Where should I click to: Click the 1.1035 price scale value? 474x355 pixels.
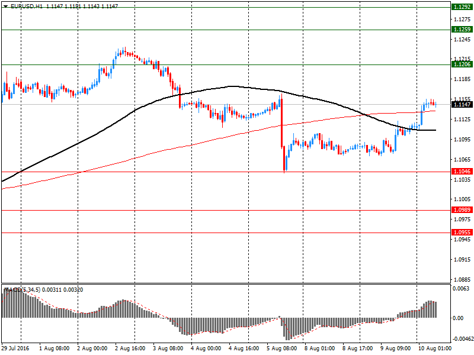pos(462,179)
